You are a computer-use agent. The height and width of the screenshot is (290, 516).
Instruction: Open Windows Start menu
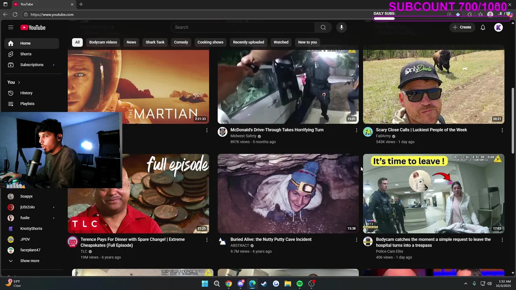(x=205, y=284)
